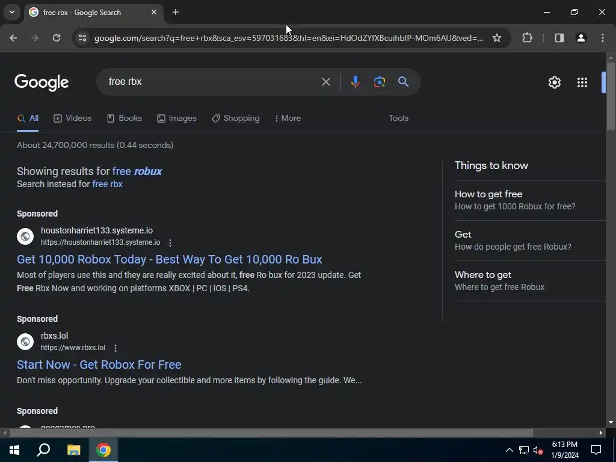Click the About 24,700,000 results text
Image resolution: width=616 pixels, height=462 pixels.
coord(95,145)
